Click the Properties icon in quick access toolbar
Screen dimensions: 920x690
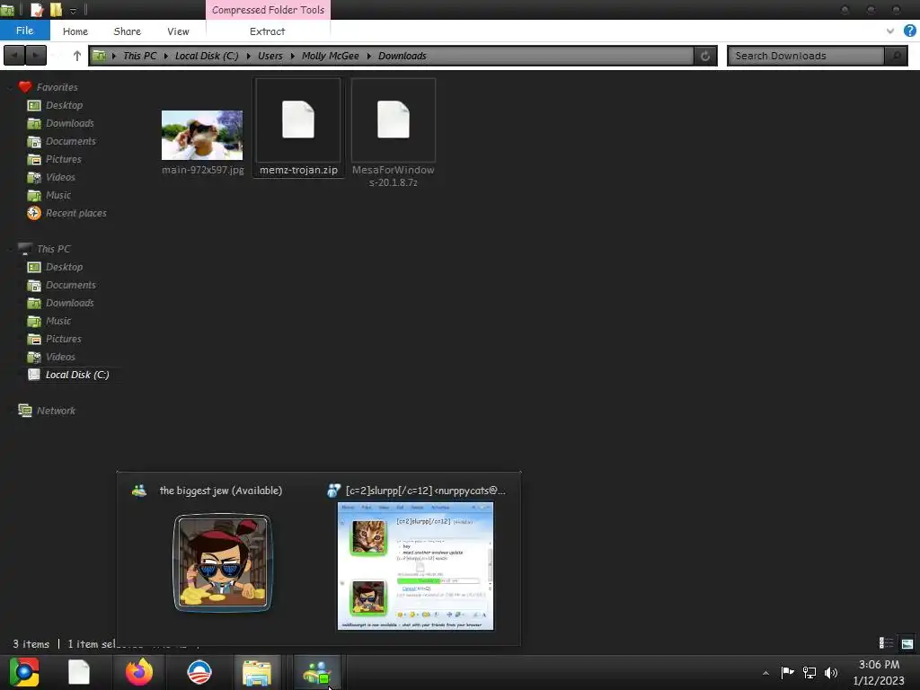coord(37,9)
